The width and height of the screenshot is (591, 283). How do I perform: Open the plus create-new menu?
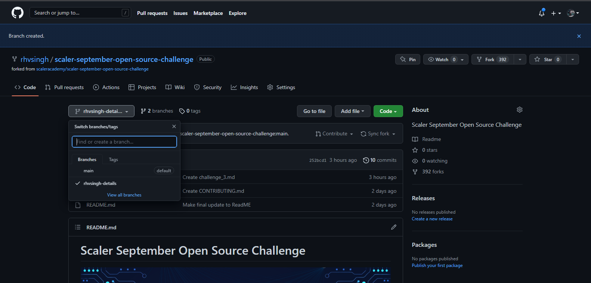[556, 13]
